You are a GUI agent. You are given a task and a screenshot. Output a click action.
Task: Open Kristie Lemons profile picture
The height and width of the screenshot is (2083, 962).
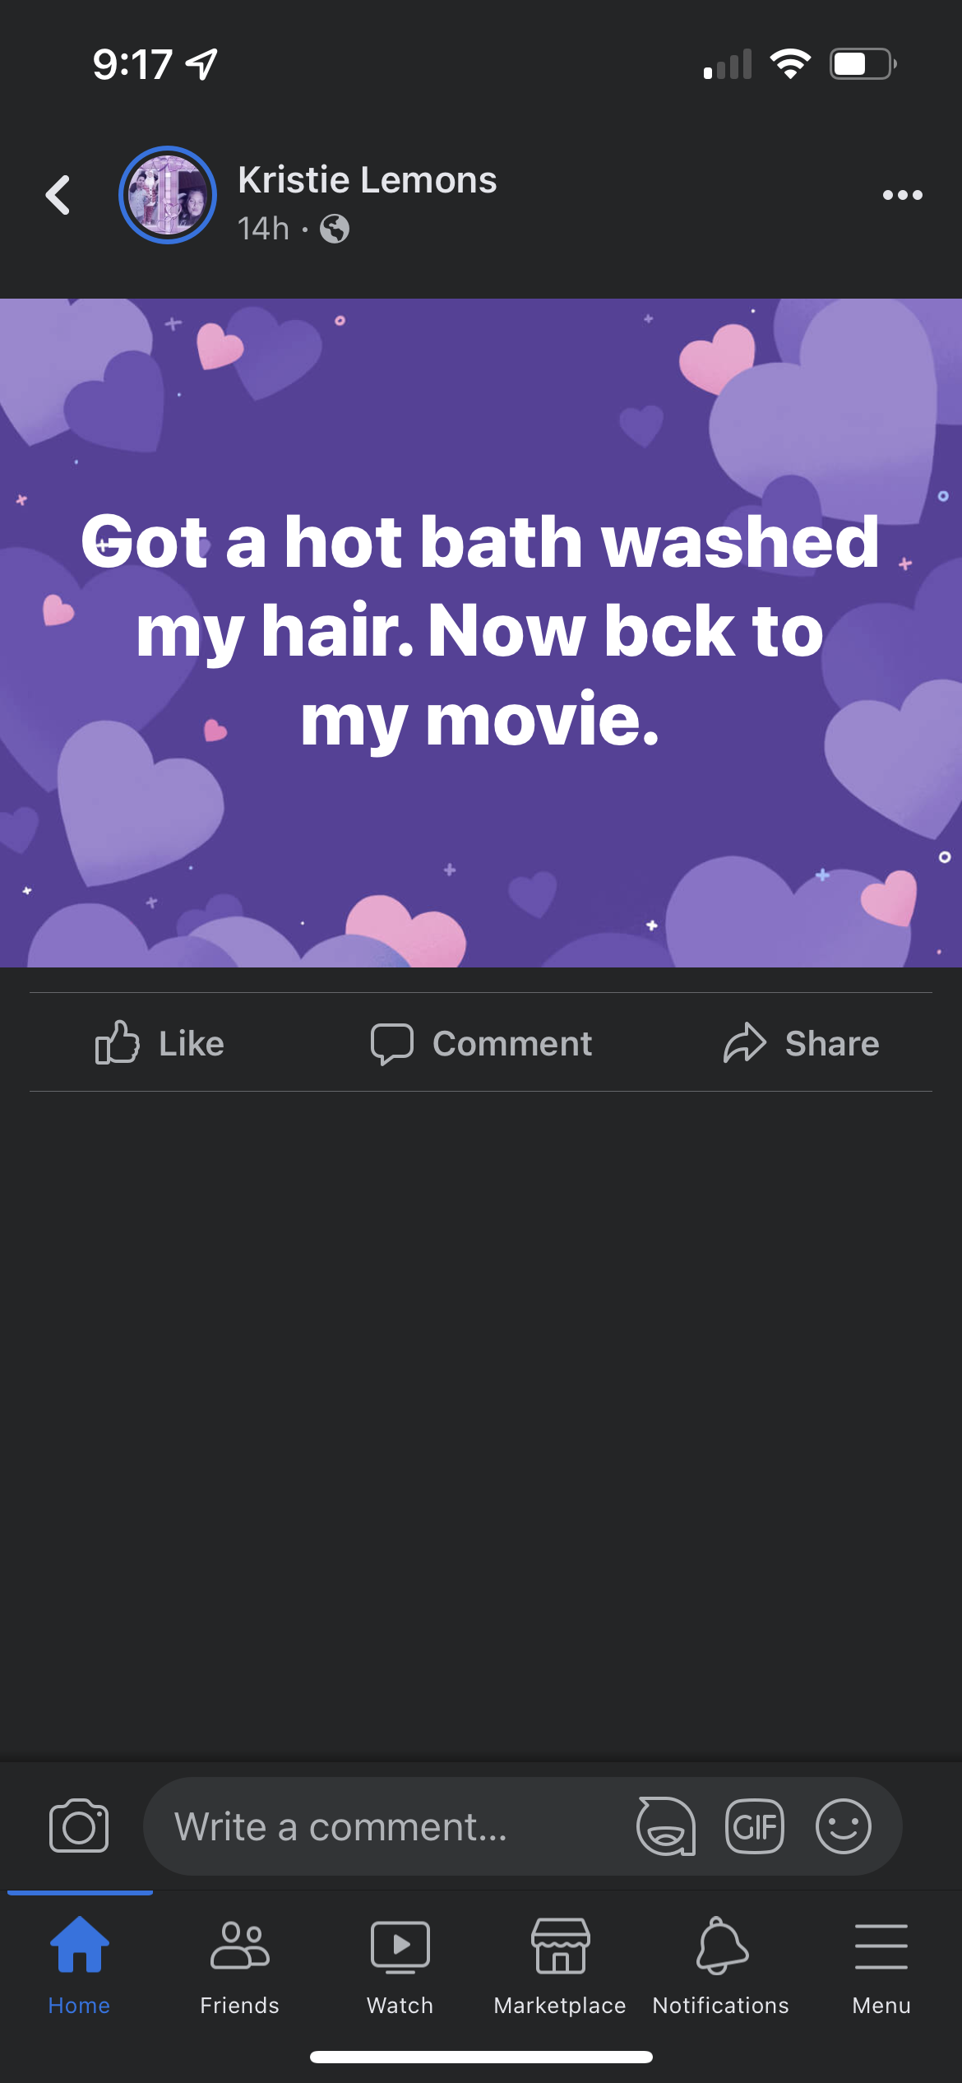coord(168,195)
